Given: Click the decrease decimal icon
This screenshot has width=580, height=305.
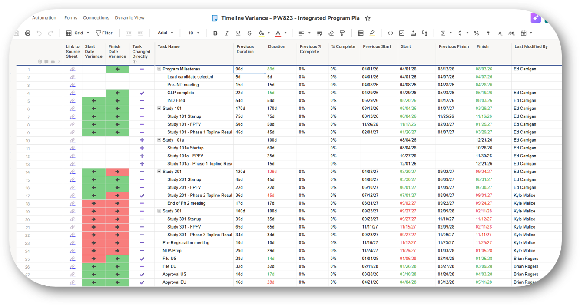Looking at the screenshot, I should click(500, 33).
